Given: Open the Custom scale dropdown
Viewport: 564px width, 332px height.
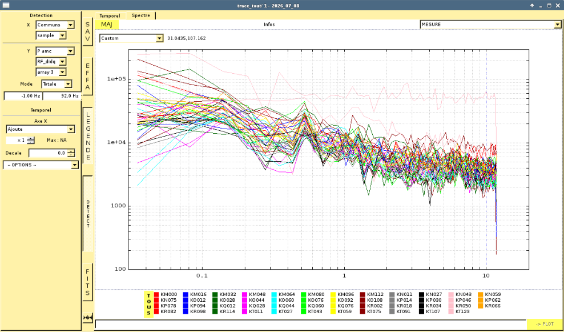Looking at the screenshot, I should [x=131, y=38].
